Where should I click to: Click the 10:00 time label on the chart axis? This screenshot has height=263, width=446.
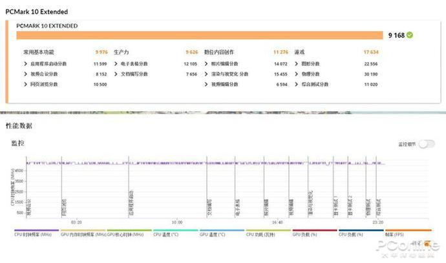click(177, 222)
